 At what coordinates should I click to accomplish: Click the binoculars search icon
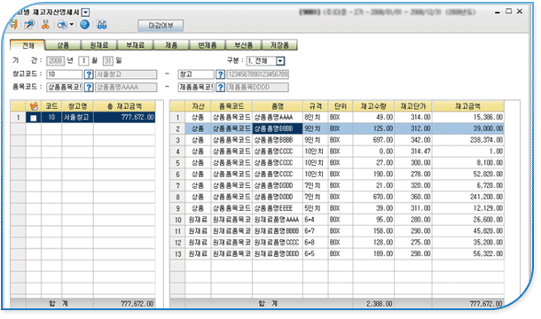point(102,25)
